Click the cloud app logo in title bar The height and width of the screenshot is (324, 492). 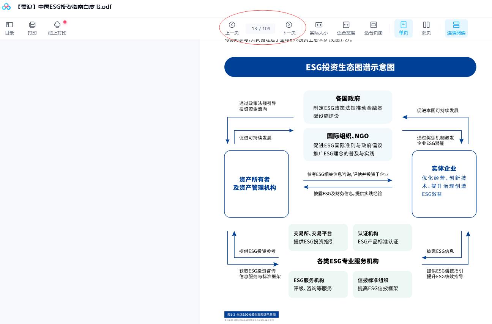6,7
